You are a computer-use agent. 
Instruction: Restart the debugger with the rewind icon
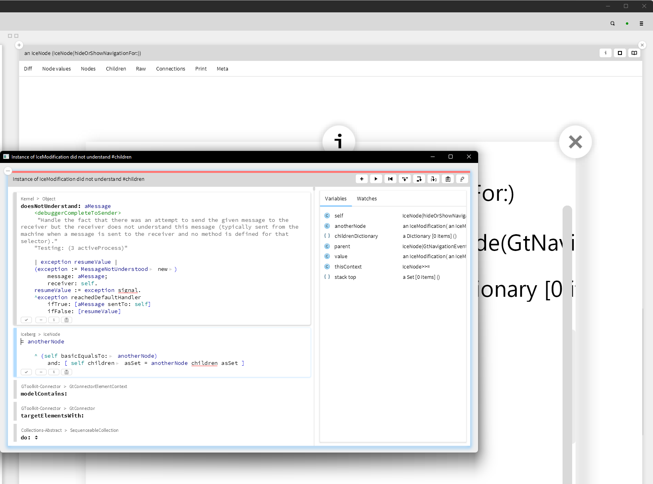[390, 179]
